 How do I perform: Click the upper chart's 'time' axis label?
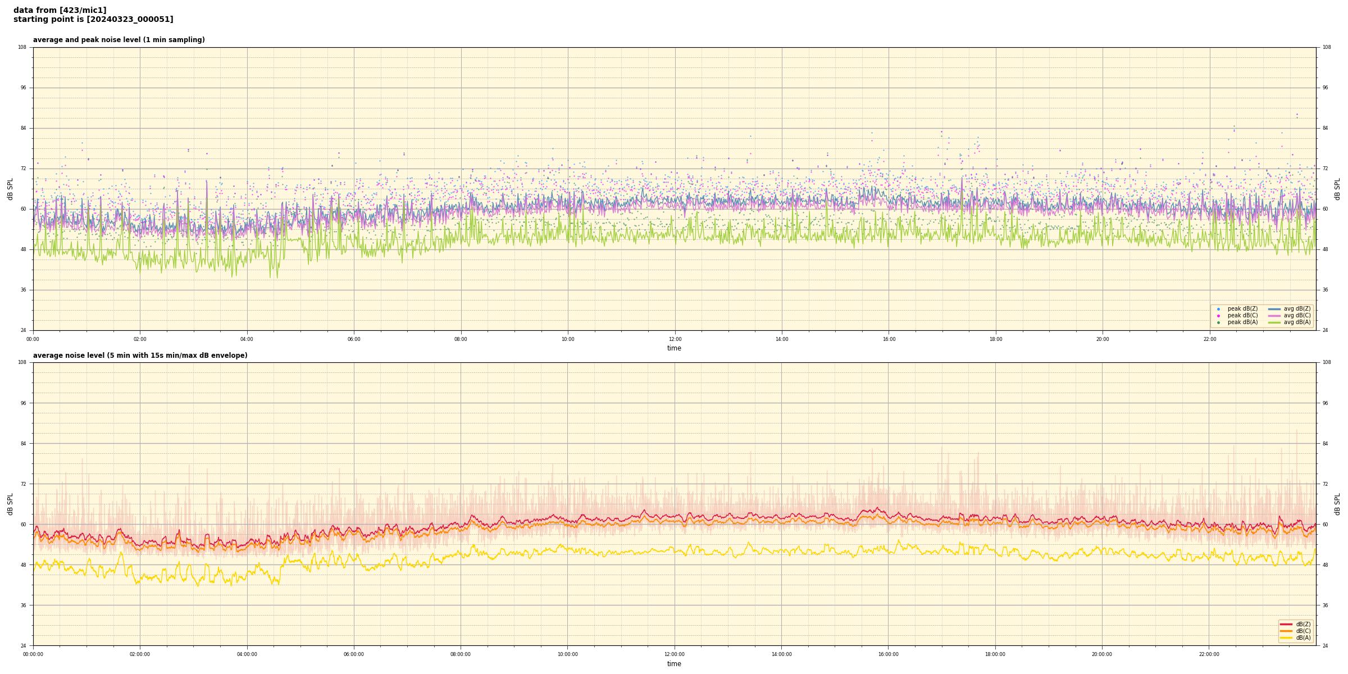point(674,348)
